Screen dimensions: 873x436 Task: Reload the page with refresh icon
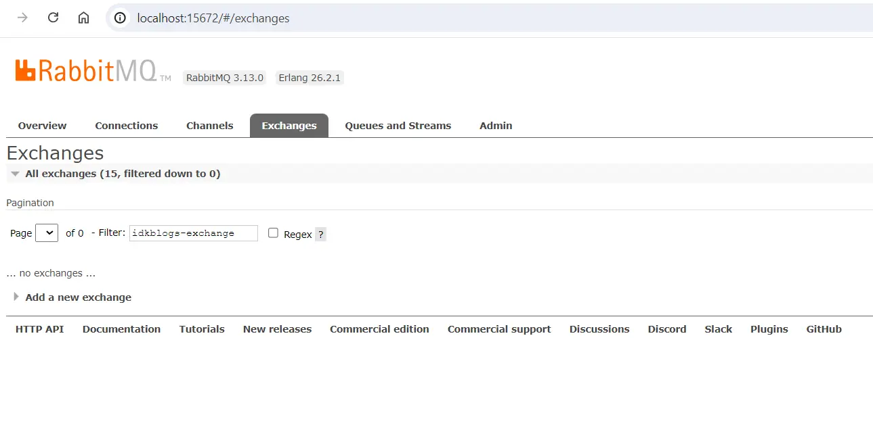point(54,18)
